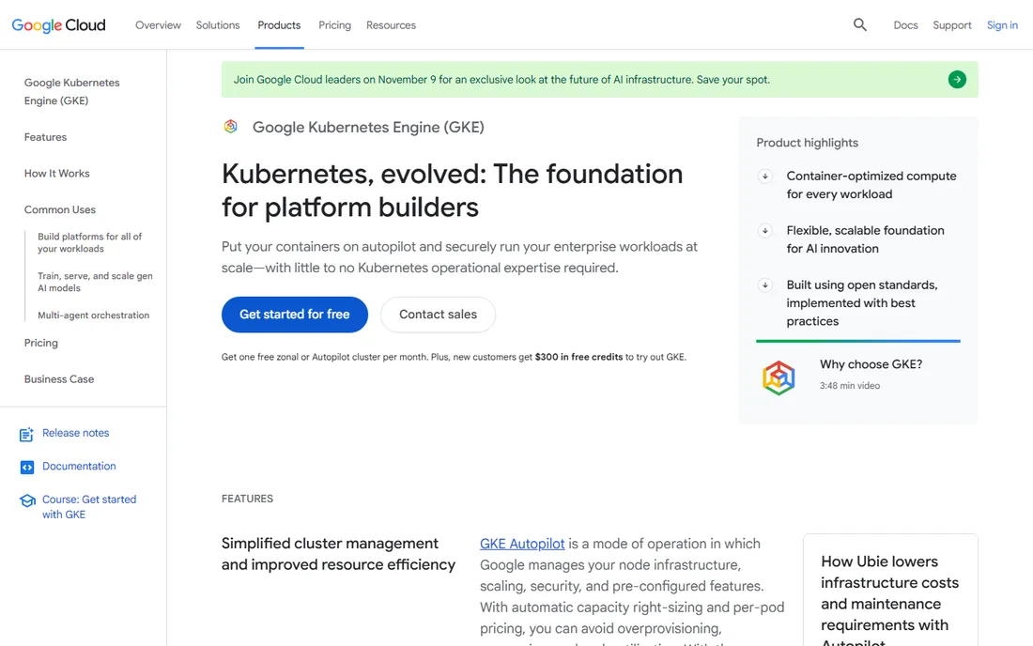The height and width of the screenshot is (646, 1033).
Task: Click Sign in
Action: coord(1002,25)
